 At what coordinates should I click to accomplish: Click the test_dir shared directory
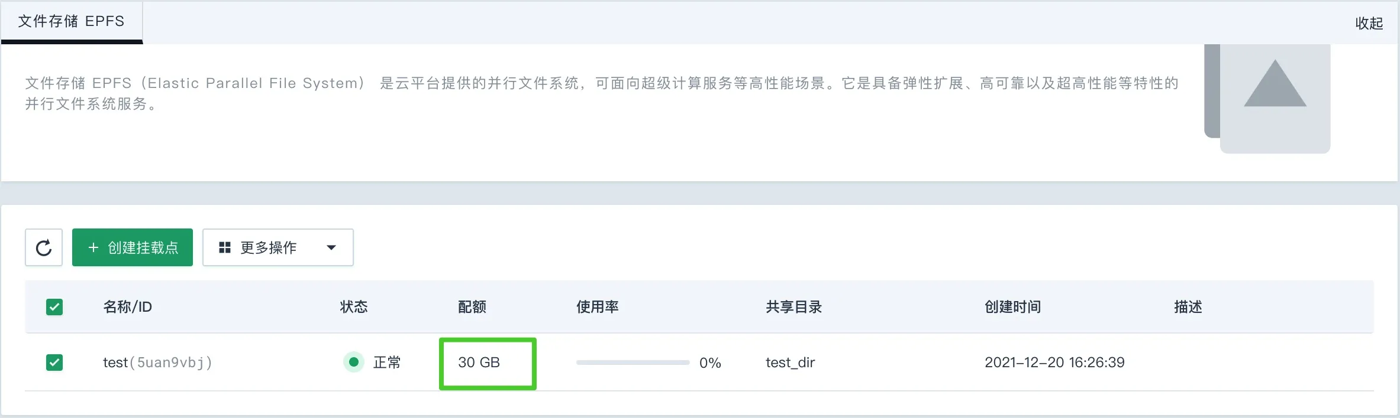(x=790, y=363)
